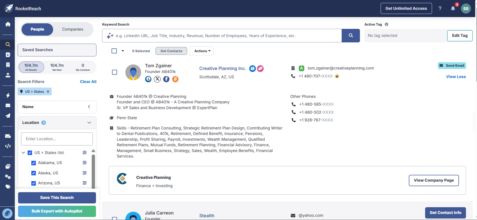
Task: Open the API code sidebar icon
Action: (x=8, y=146)
